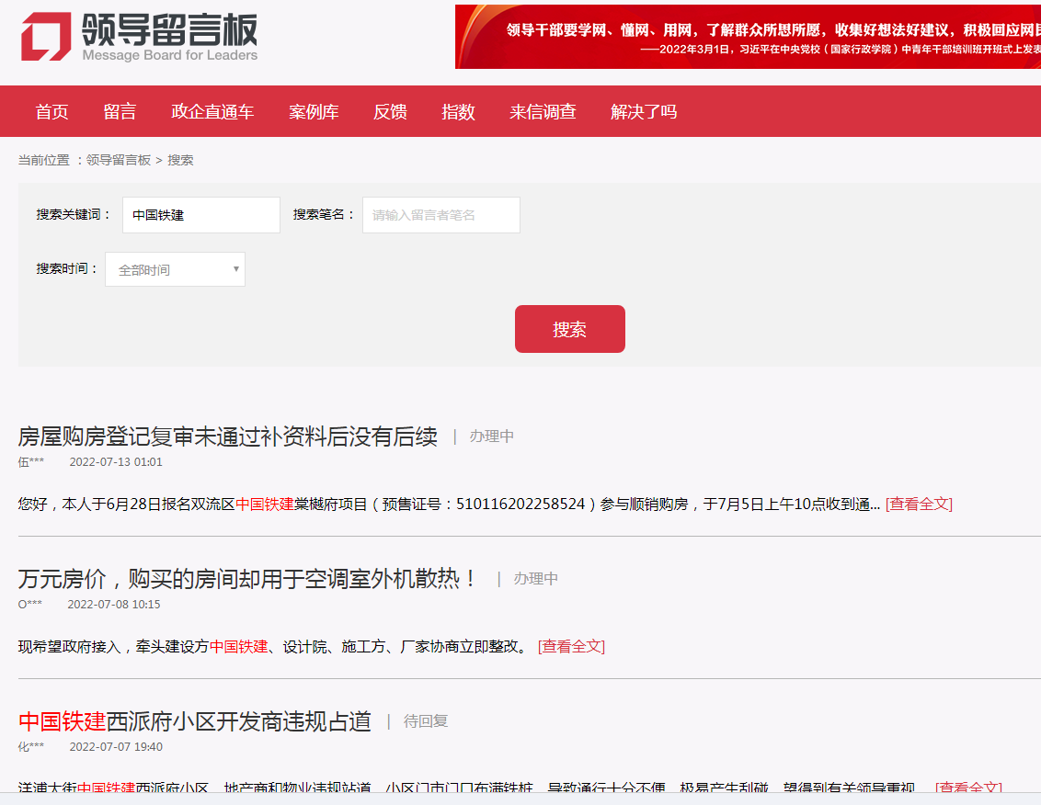The image size is (1041, 805).
Task: Open 政企直通车 in the navigation bar
Action: [x=212, y=112]
